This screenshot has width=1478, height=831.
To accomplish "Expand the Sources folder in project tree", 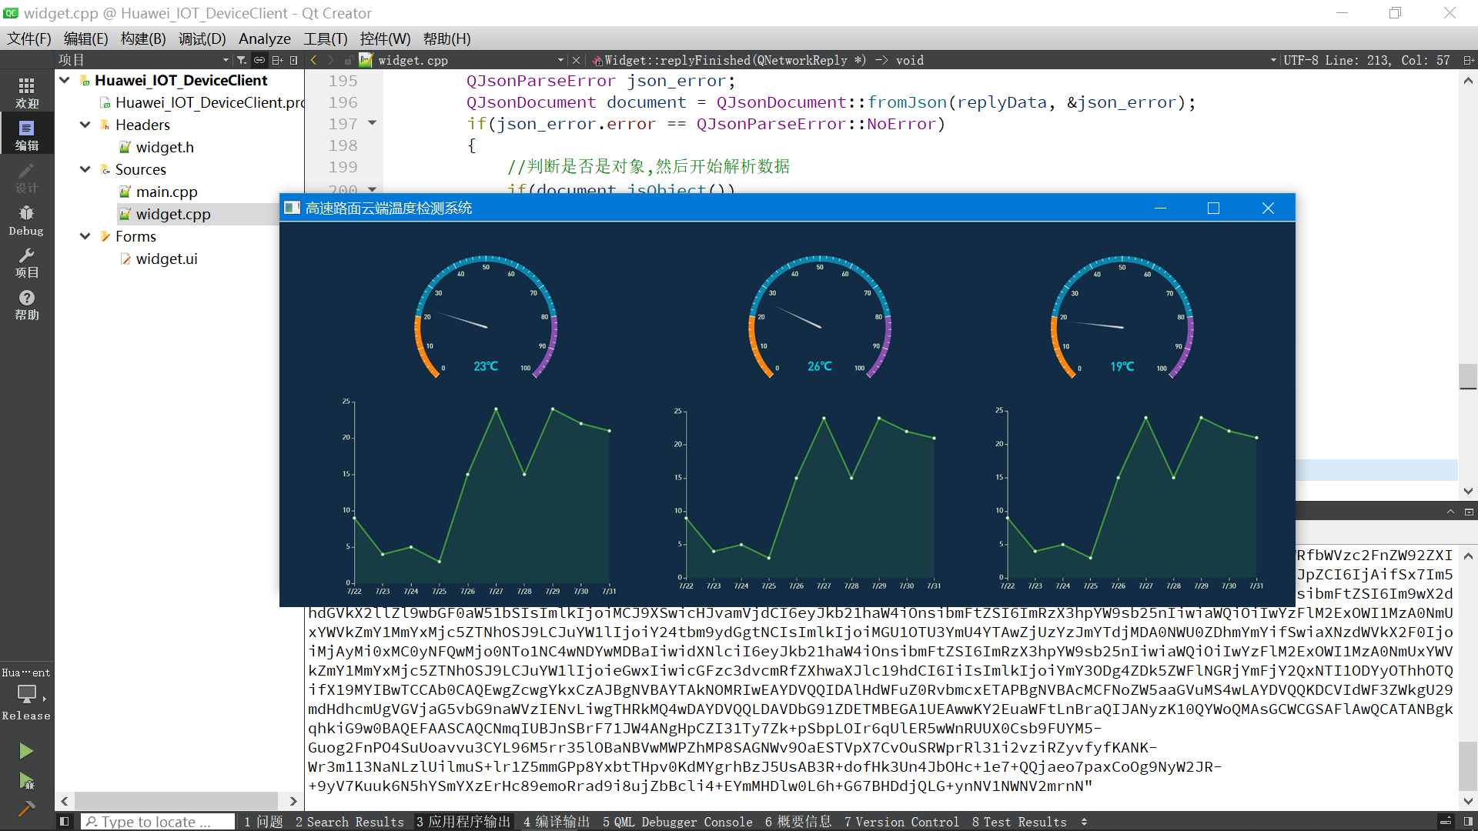I will 86,169.
